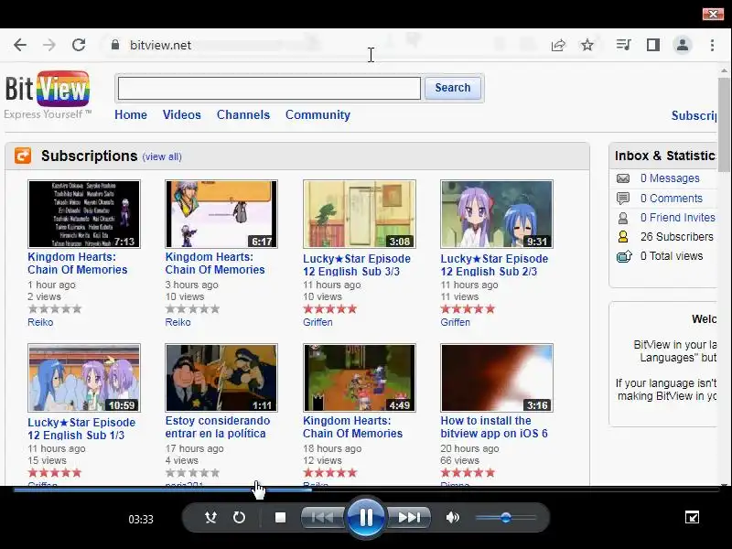Open the 7:13 Kingdom Hearts thumbnail

tap(84, 214)
